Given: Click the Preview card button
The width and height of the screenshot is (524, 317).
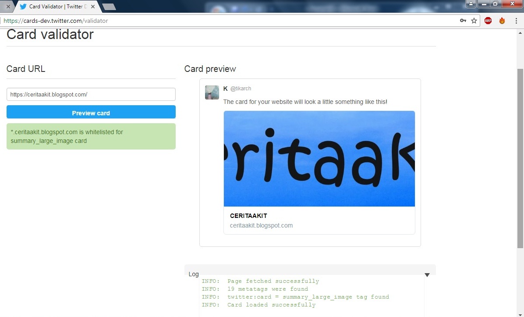Looking at the screenshot, I should [91, 112].
